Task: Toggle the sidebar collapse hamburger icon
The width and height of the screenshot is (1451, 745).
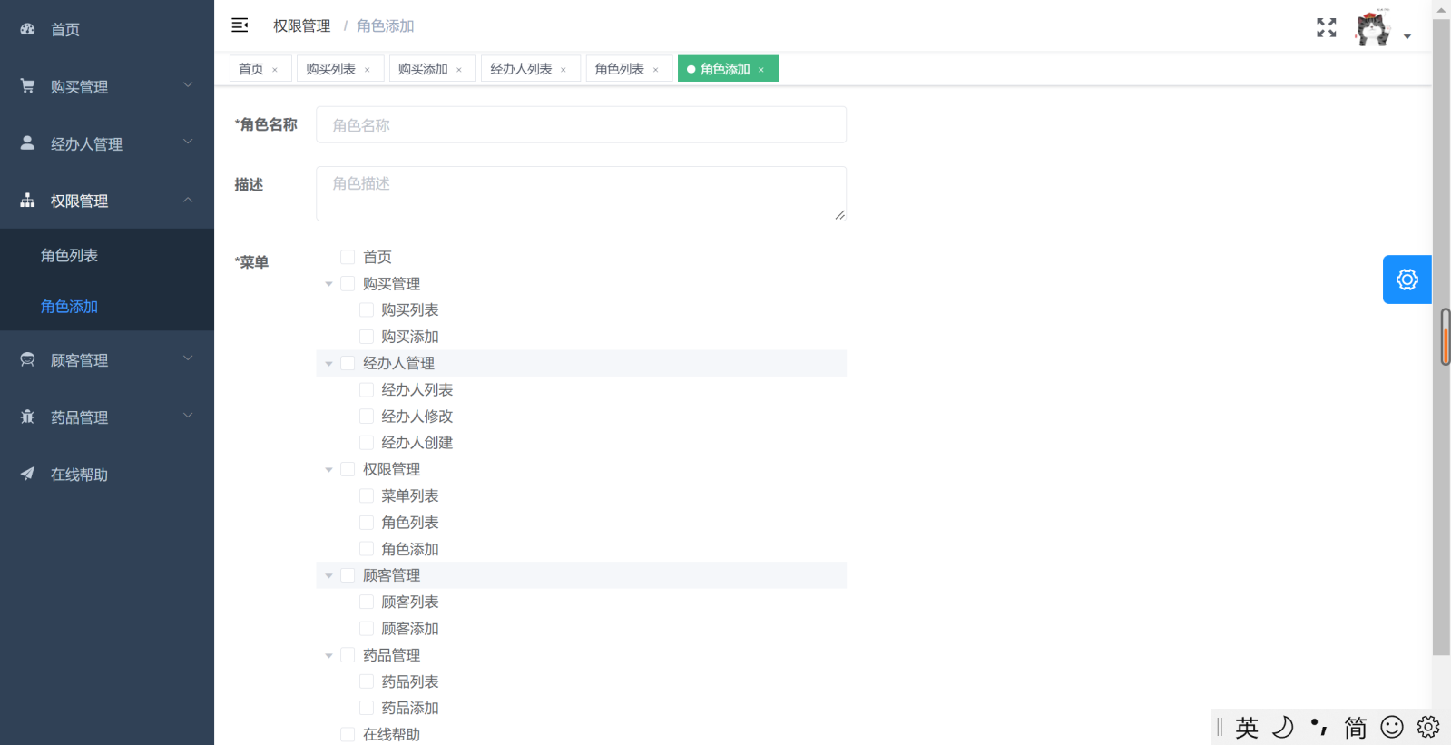Action: 240,25
